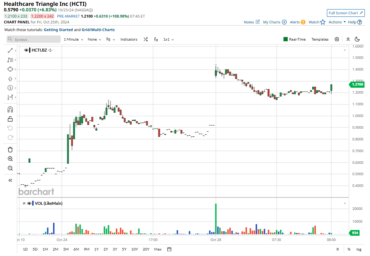Select the trend line drawing tool

click(10, 50)
